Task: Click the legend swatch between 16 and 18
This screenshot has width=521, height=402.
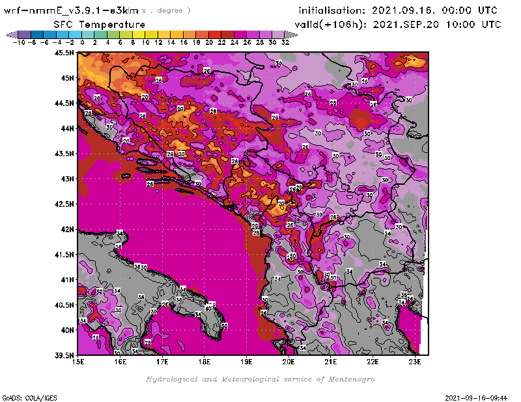Action: 190,34
